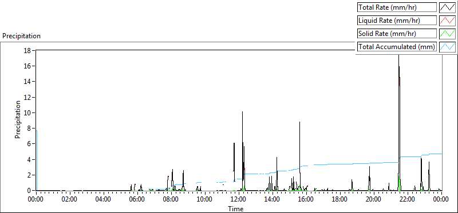Click the 12:00 tick label
Viewport: 458px width, 213px height.
[239, 200]
